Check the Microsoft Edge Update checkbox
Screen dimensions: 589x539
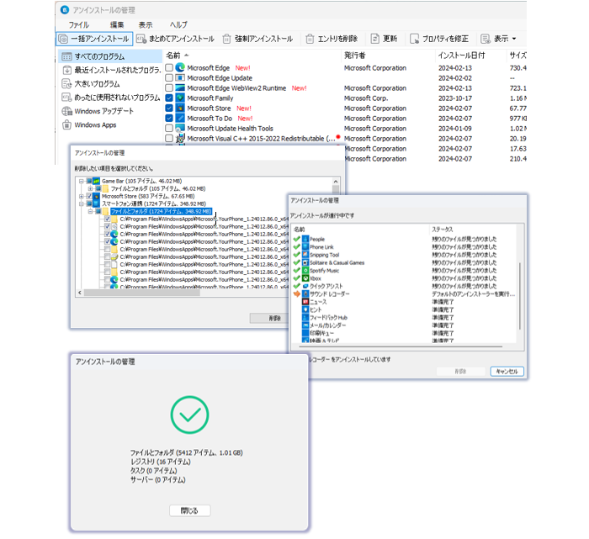pos(169,77)
